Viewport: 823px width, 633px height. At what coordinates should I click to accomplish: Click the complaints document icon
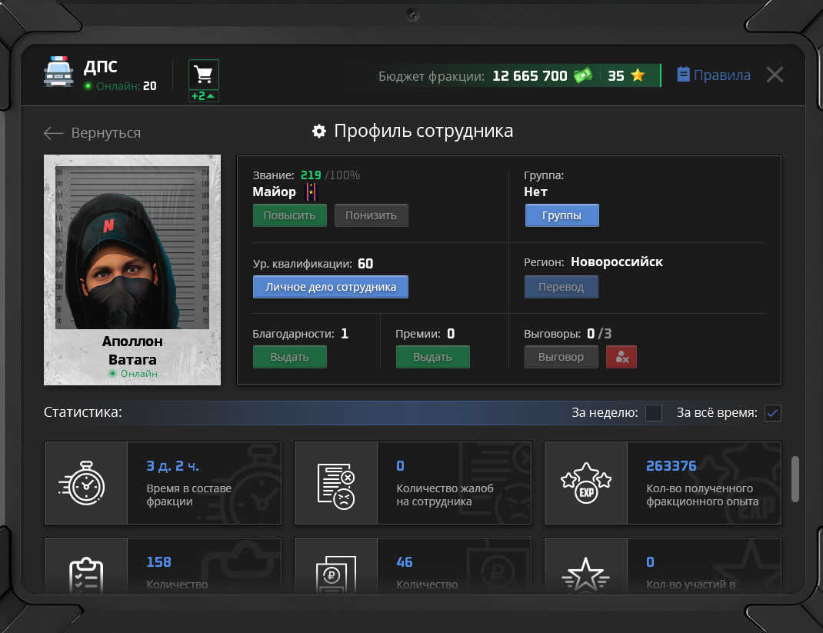[x=336, y=483]
